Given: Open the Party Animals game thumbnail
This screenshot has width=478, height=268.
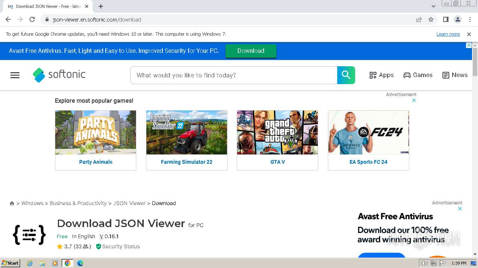Looking at the screenshot, I should (96, 133).
